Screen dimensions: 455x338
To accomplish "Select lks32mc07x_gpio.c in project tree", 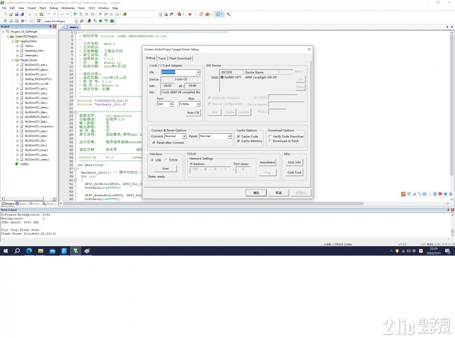I will (x=37, y=69).
